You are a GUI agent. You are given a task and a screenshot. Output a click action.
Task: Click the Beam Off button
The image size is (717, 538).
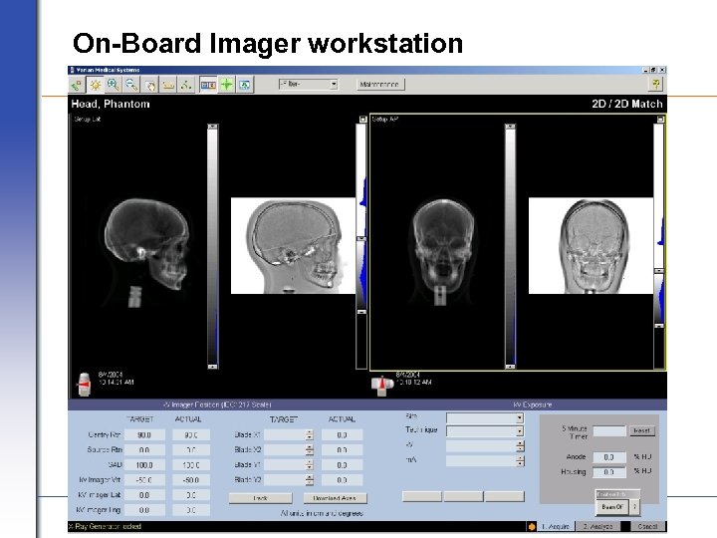click(x=612, y=507)
